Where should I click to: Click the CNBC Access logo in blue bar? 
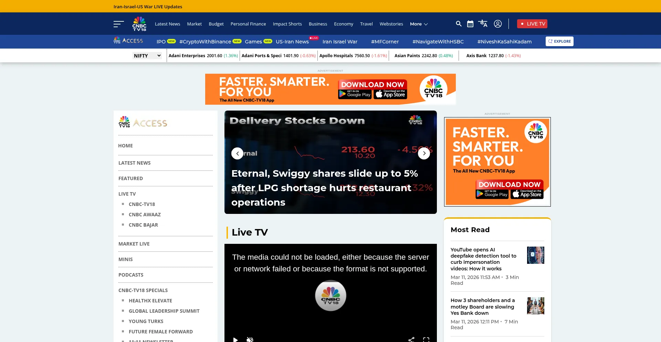(x=128, y=41)
